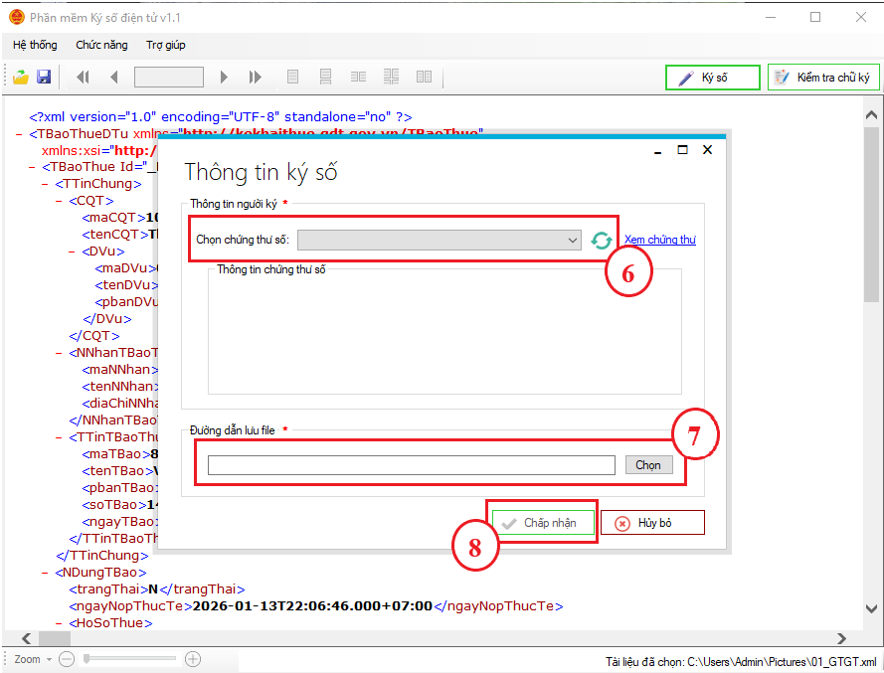Click the save floppy disk icon
Viewport: 884px width, 673px height.
[x=44, y=78]
